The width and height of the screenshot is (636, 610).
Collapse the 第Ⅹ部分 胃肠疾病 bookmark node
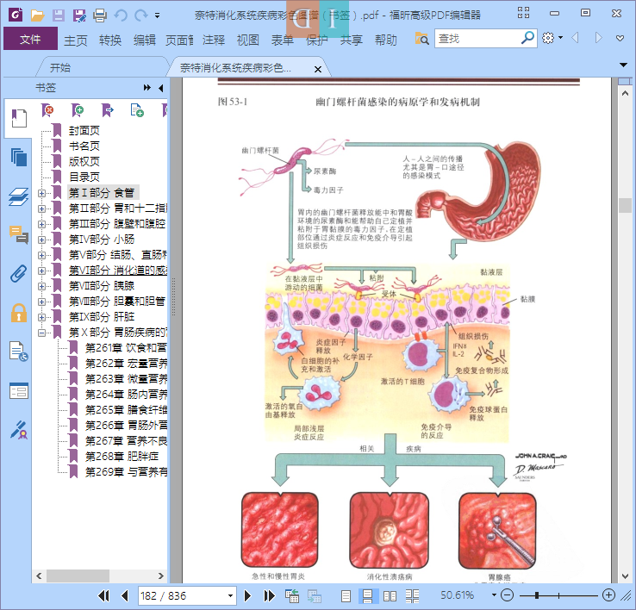(41, 333)
